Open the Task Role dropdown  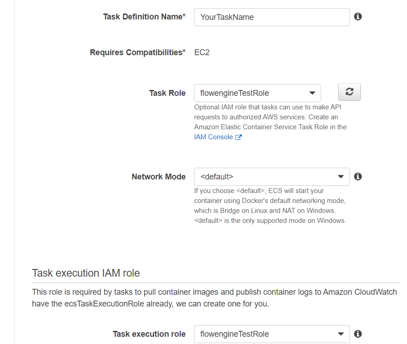tap(257, 93)
